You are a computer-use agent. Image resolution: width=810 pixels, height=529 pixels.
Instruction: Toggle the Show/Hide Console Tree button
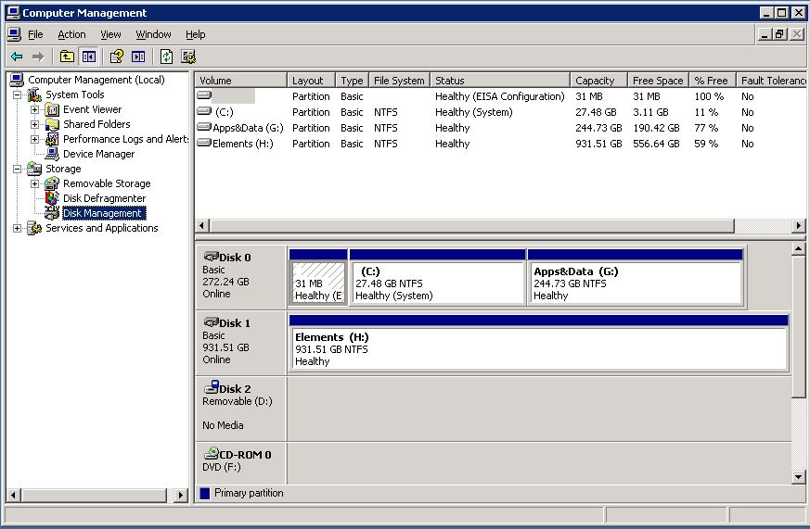click(89, 57)
